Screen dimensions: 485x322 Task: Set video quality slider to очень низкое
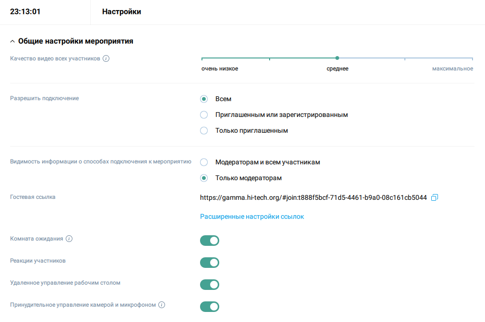202,58
